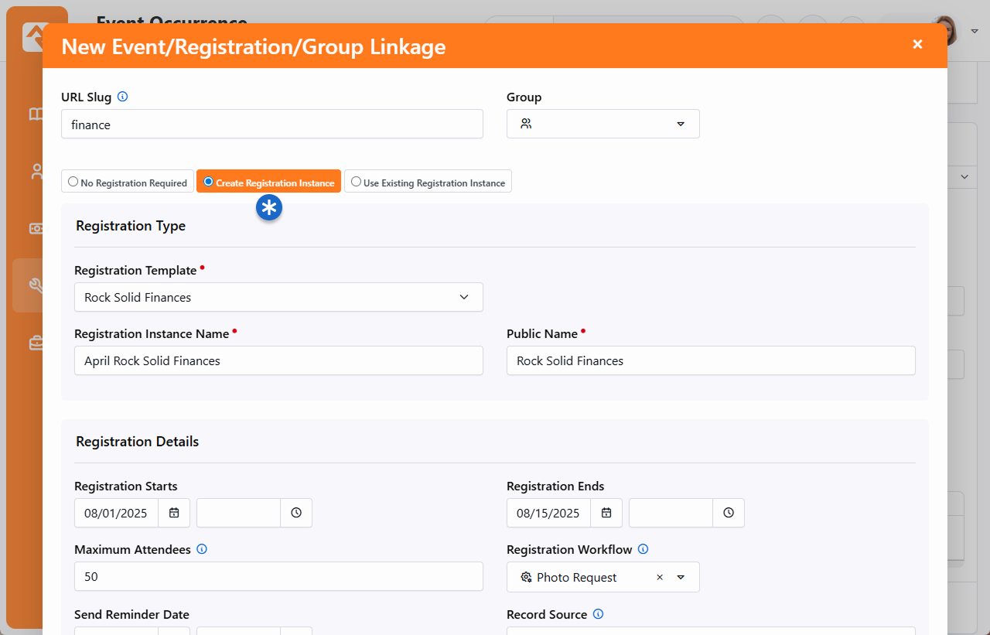The image size is (990, 635).
Task: Expand the Registration Template dropdown
Action: coord(278,297)
